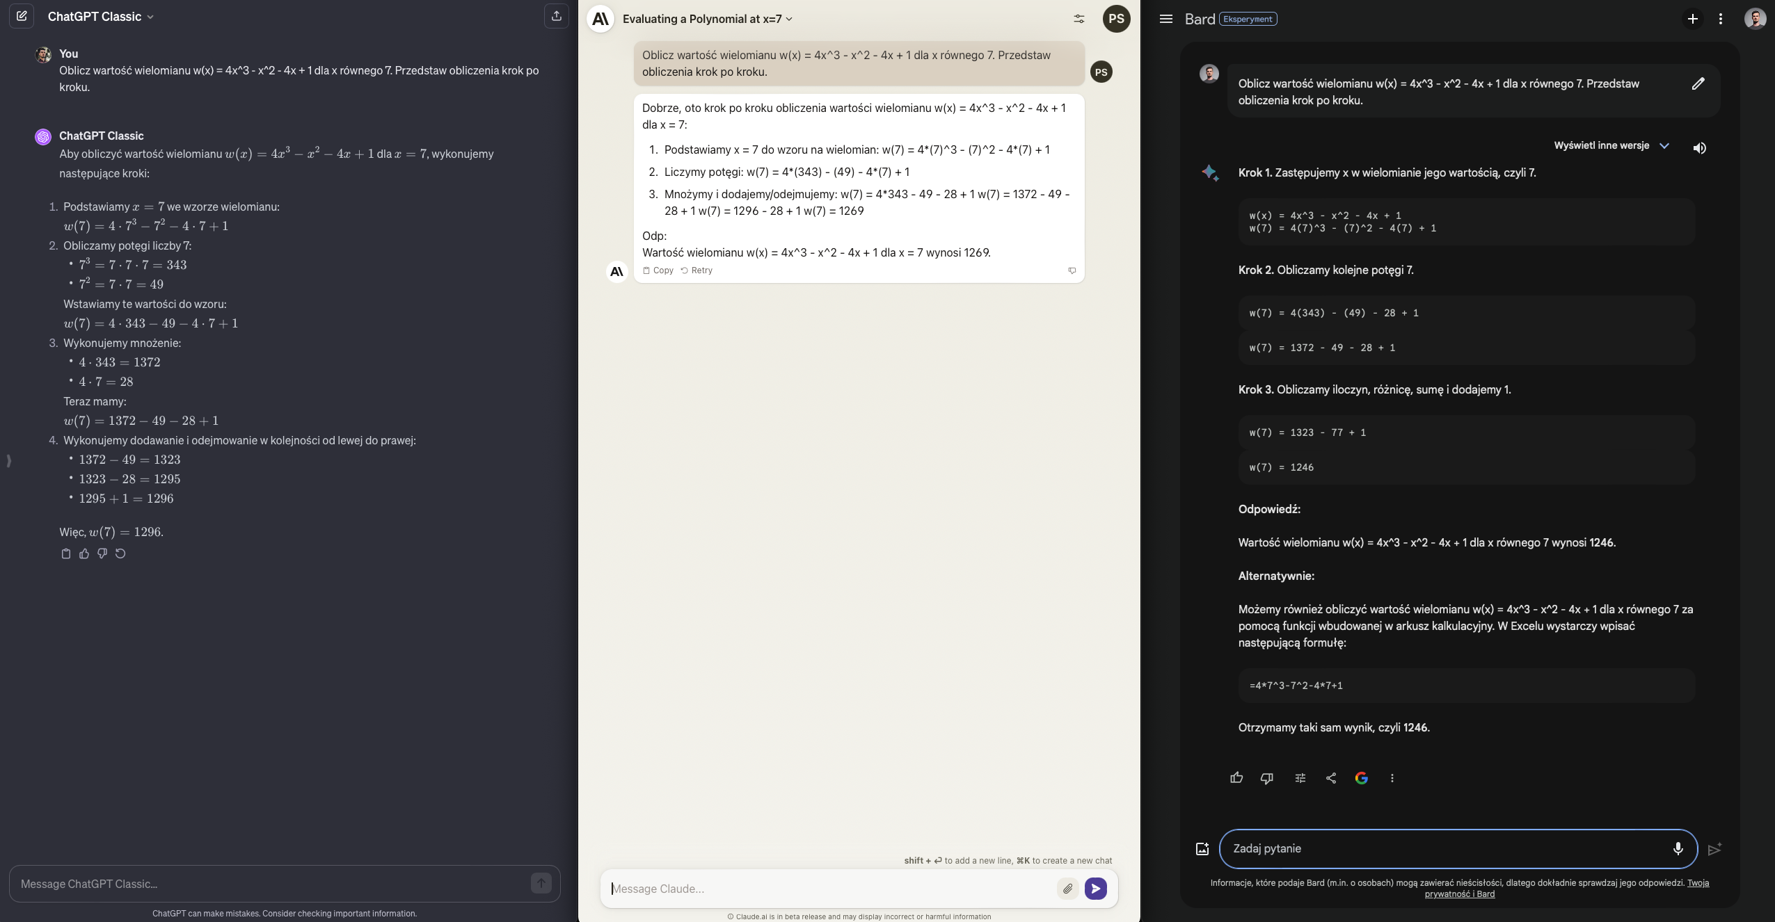1775x922 pixels.
Task: Click the Claude paperclip attachment icon
Action: [x=1067, y=888]
